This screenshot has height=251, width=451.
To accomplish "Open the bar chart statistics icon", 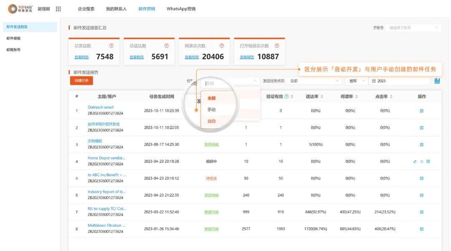I will tap(437, 81).
